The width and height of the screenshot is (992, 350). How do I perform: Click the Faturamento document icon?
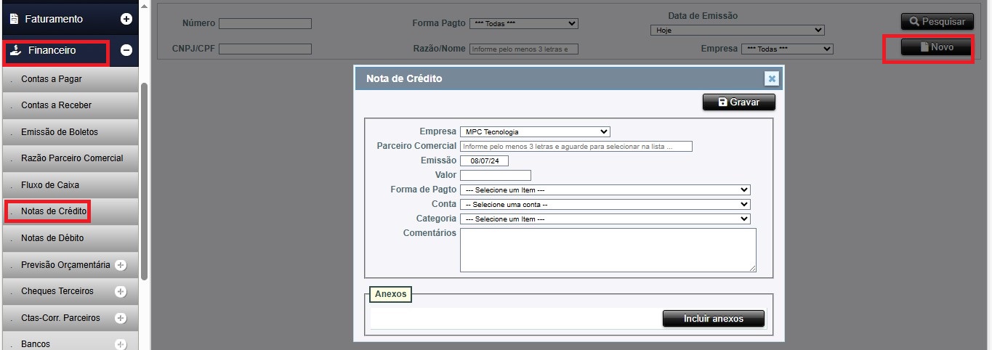[14, 19]
